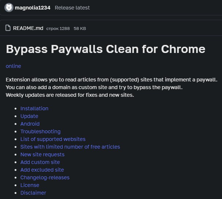Open the Disclaimer section link
This screenshot has width=222, height=199.
point(33,193)
